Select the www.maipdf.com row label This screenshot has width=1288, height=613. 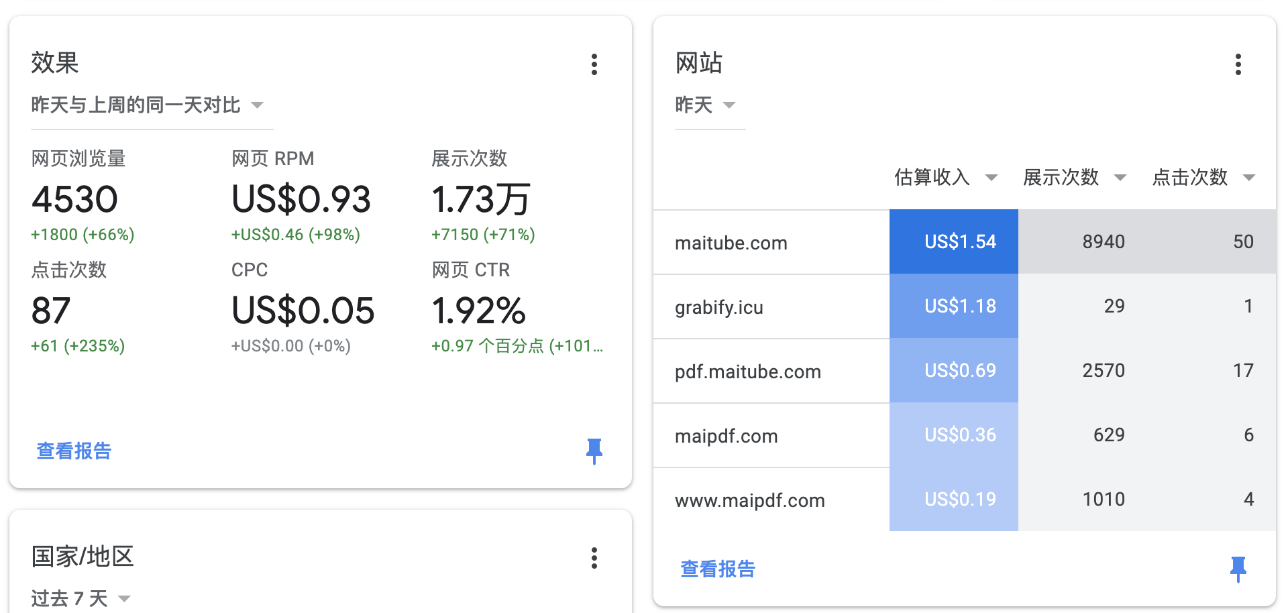pyautogui.click(x=749, y=500)
